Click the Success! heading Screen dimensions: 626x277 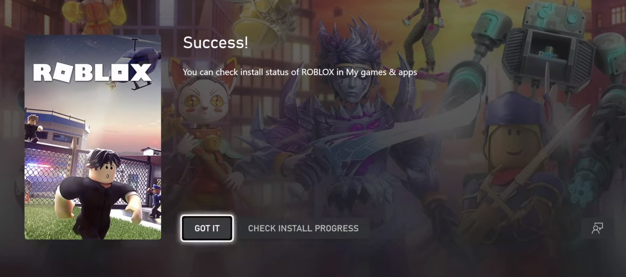(216, 43)
